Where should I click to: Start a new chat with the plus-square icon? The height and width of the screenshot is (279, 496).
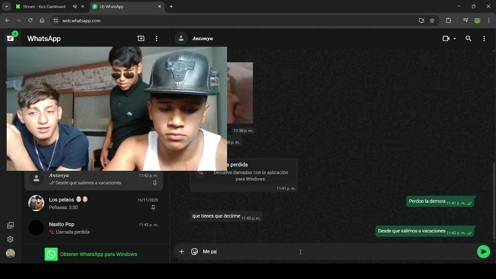(141, 38)
